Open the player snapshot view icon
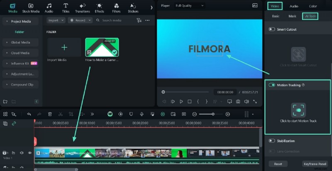Image resolution: width=332 pixels, height=171 pixels. (255, 6)
